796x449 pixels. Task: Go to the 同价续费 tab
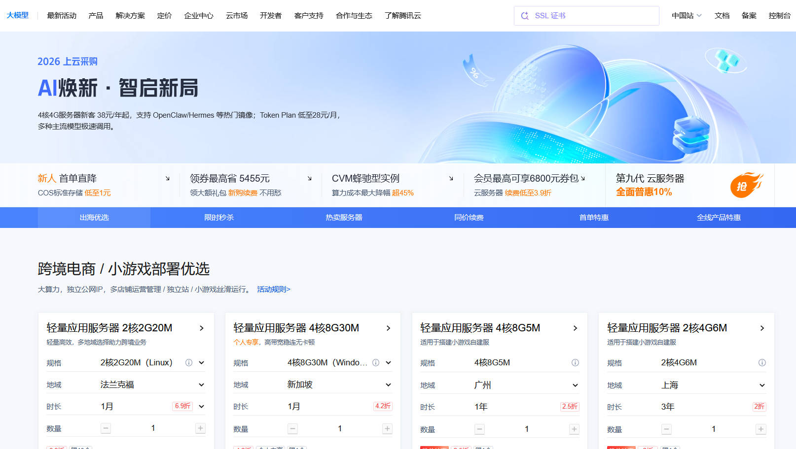click(469, 218)
